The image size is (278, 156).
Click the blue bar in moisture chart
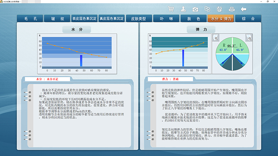pyautogui.click(x=81, y=61)
